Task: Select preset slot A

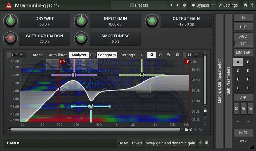Action: point(238,62)
